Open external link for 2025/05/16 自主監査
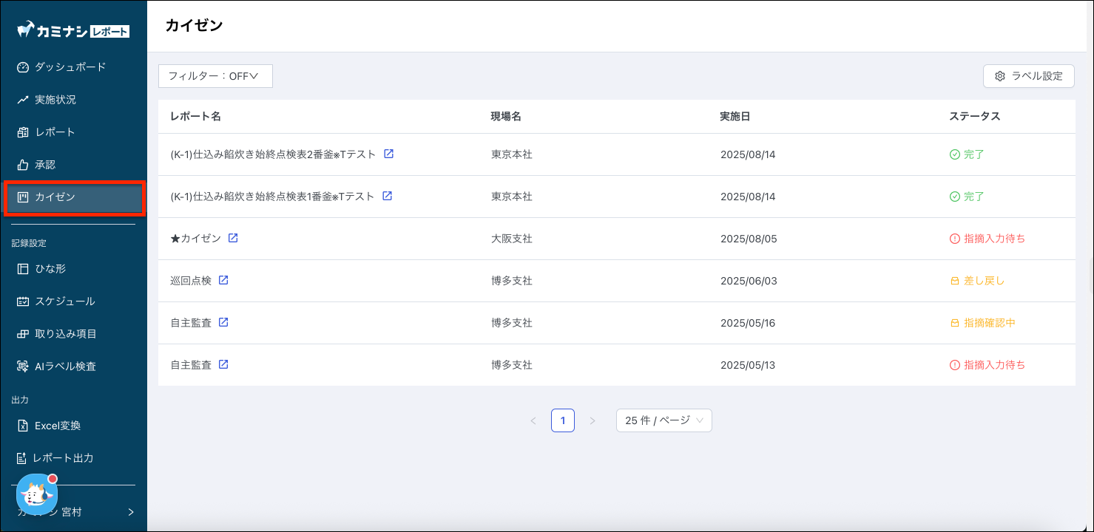The height and width of the screenshot is (532, 1094). [223, 322]
